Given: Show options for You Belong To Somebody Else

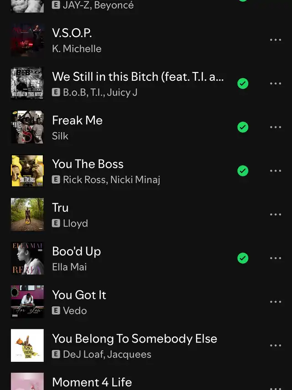Looking at the screenshot, I should click(x=275, y=345).
